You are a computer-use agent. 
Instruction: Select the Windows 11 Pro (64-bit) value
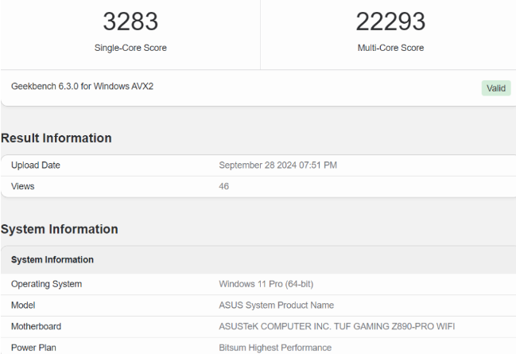271,284
